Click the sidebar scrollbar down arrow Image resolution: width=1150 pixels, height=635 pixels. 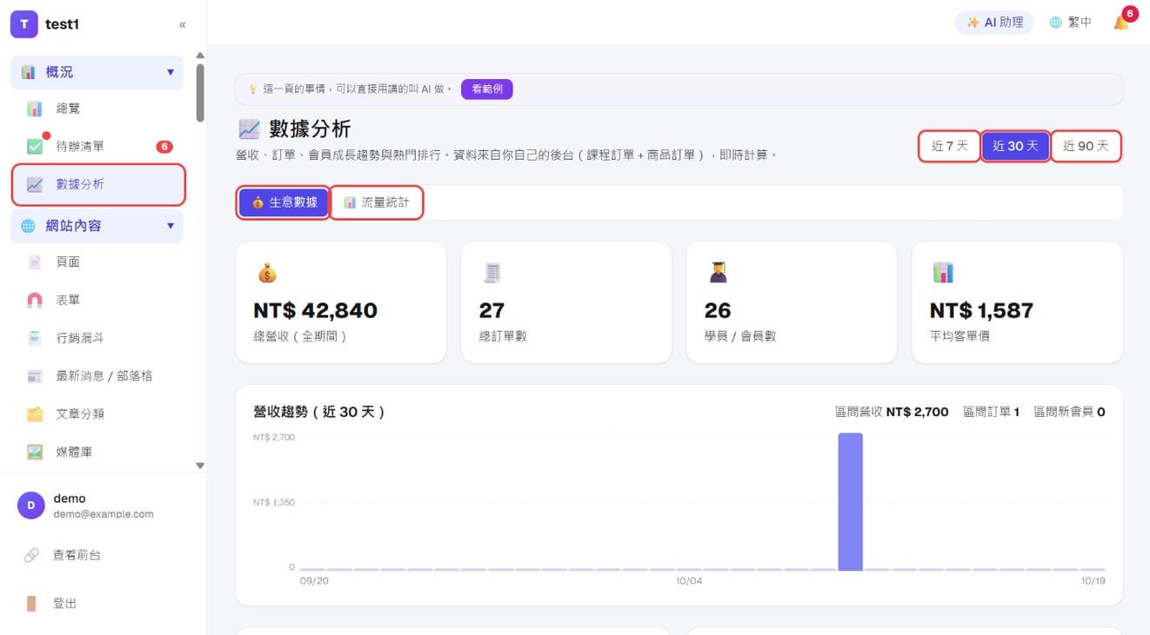point(200,466)
